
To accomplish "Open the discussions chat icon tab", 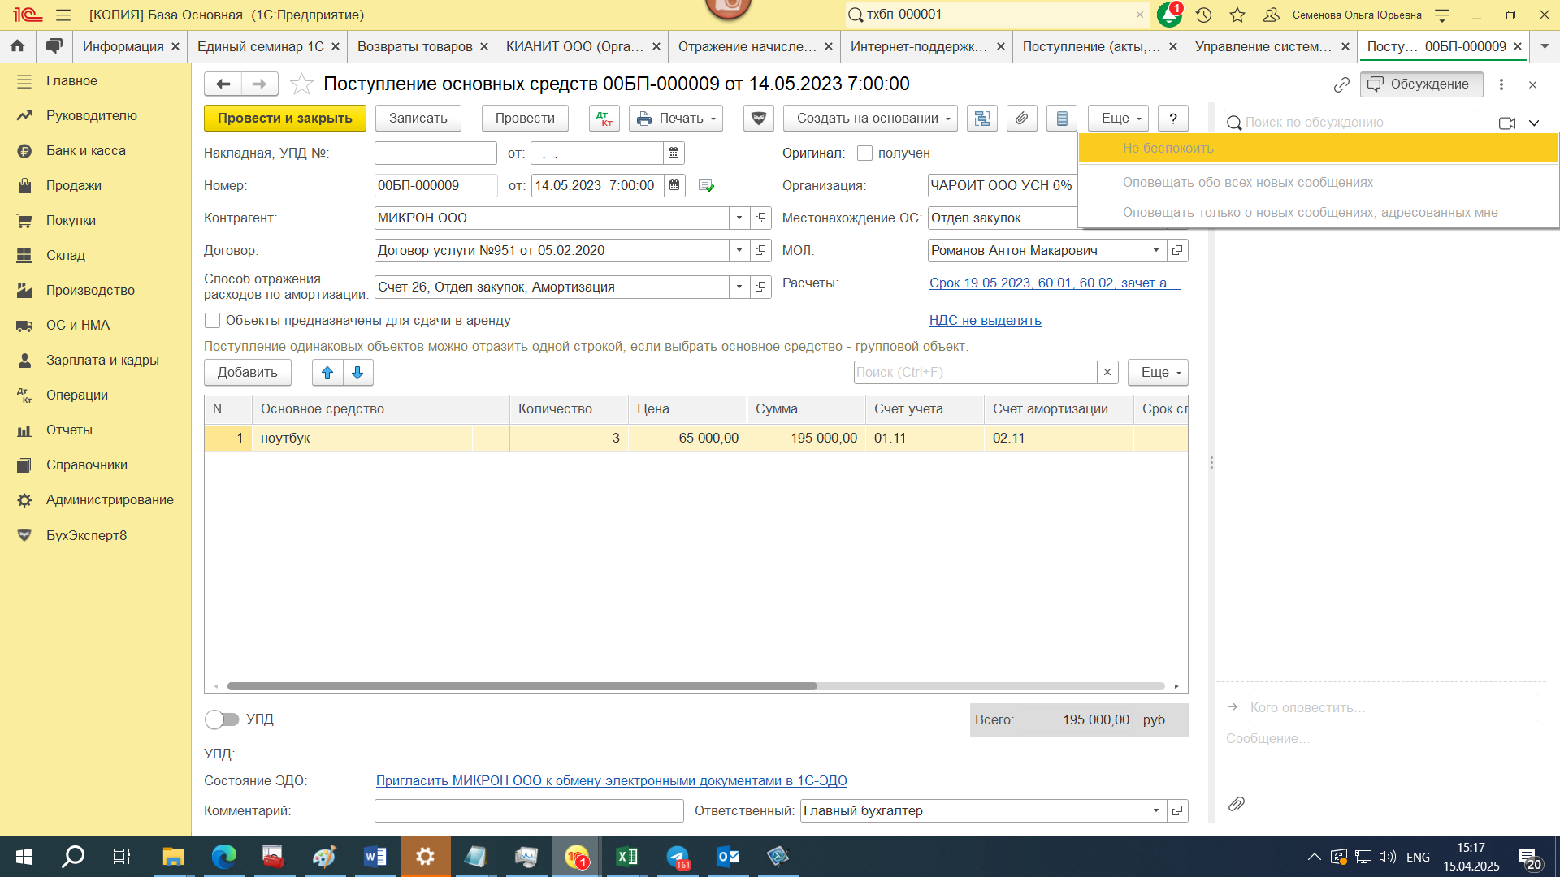I will click(x=54, y=46).
